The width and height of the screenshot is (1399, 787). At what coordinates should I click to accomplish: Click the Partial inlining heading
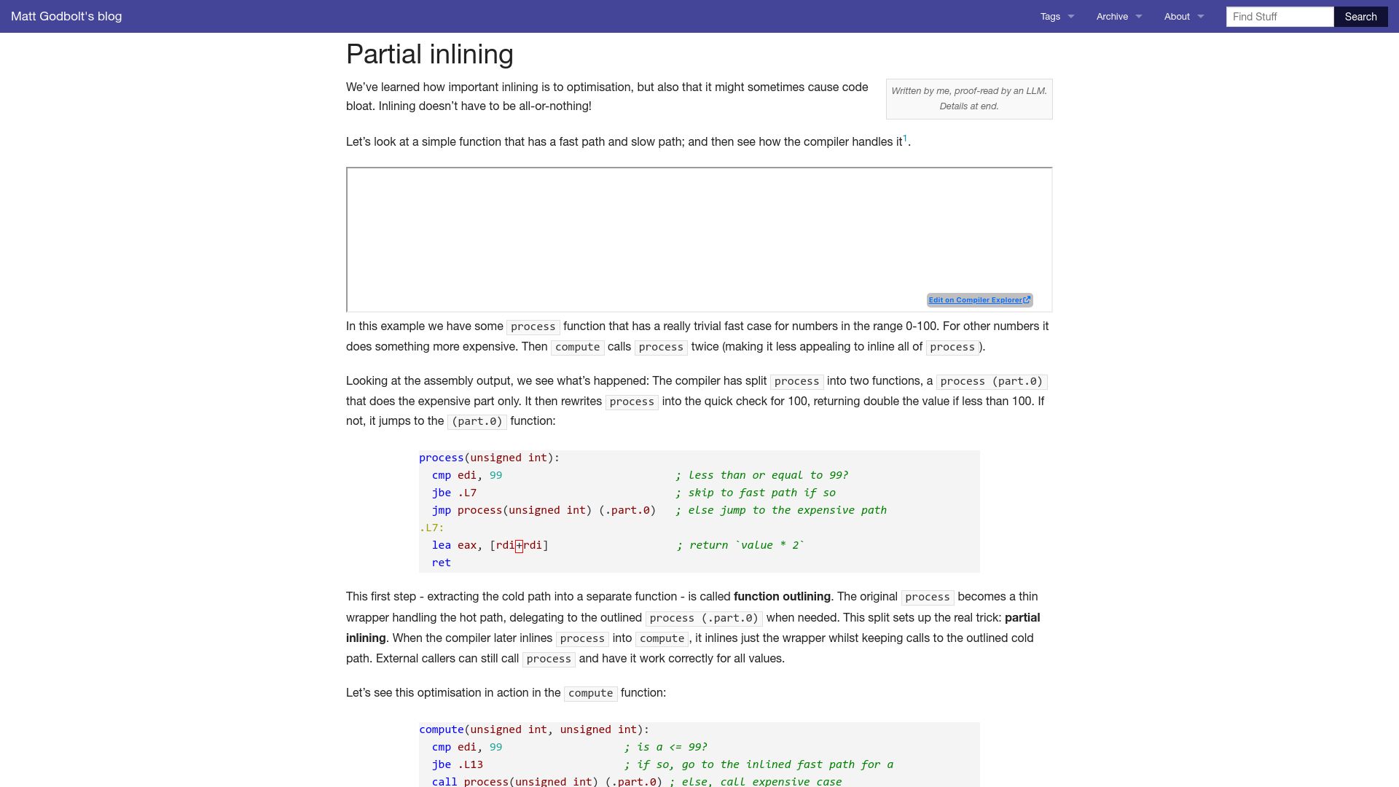(x=430, y=54)
